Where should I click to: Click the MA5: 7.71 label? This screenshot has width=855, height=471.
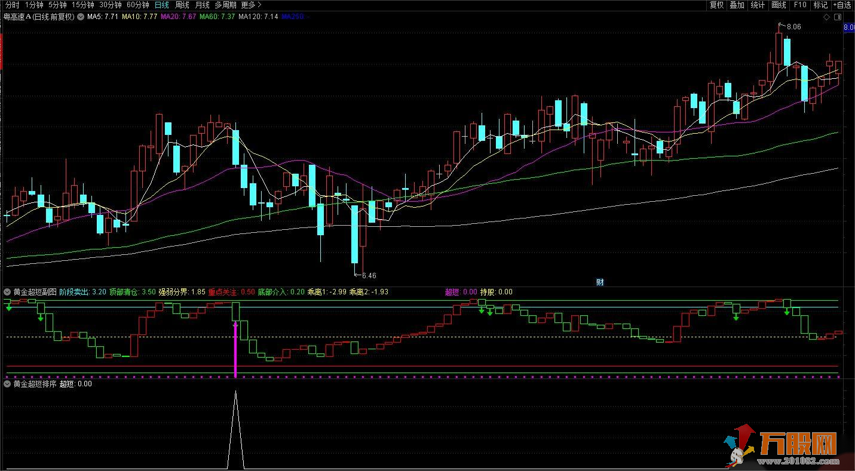(103, 17)
